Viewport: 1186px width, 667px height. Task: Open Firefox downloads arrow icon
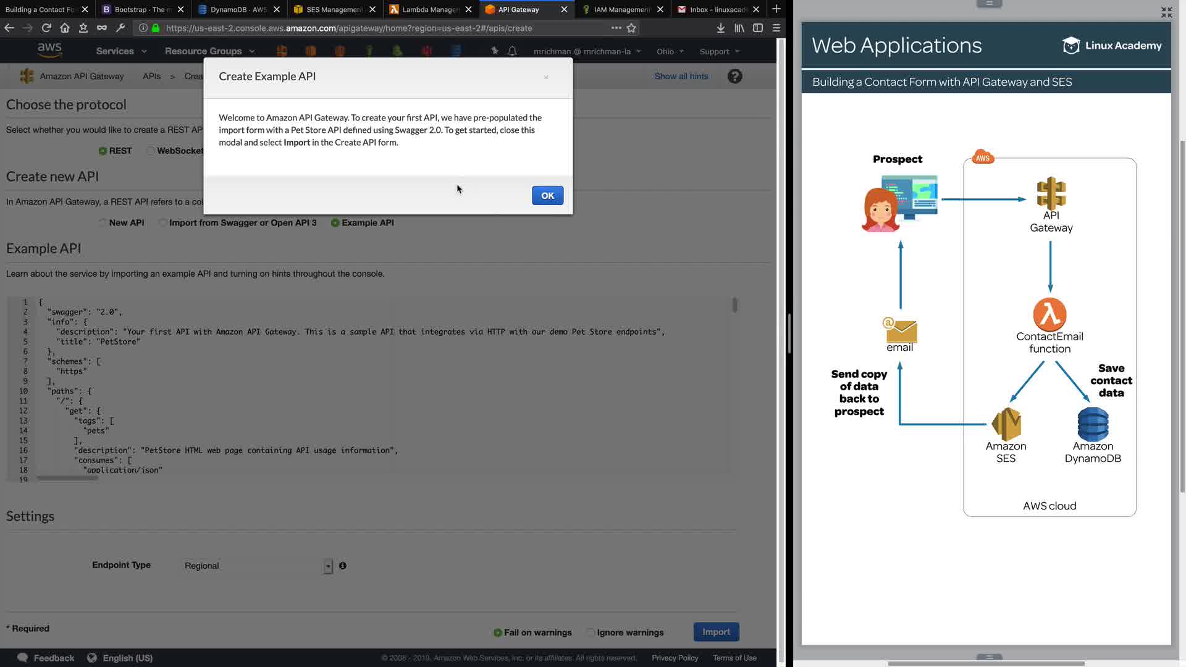point(720,28)
